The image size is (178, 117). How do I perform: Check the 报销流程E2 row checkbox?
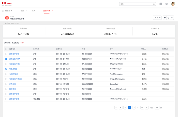[x=6, y=74]
